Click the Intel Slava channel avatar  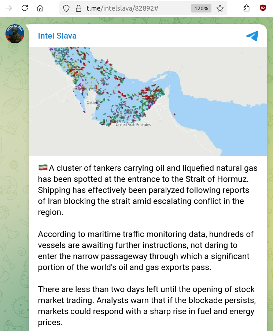point(15,34)
